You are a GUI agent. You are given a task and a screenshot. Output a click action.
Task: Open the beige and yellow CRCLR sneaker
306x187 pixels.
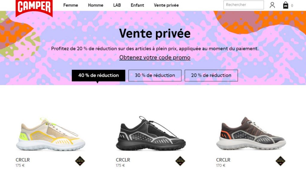51,134
